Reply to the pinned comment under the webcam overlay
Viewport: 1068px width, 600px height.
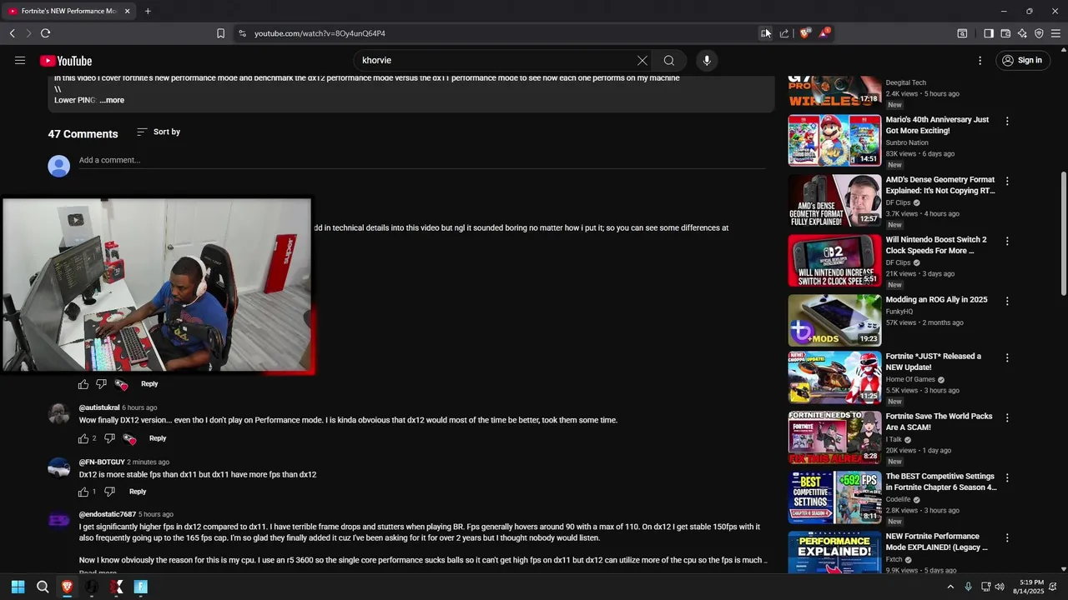149,384
